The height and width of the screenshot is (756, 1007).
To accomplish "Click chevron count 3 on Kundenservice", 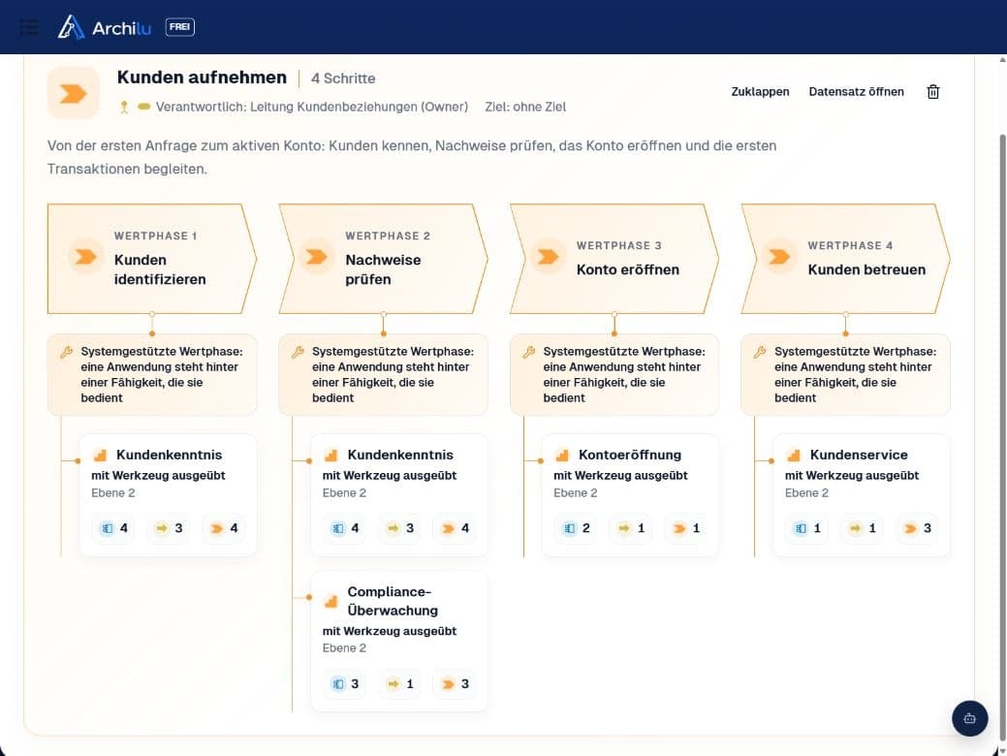I will (917, 528).
